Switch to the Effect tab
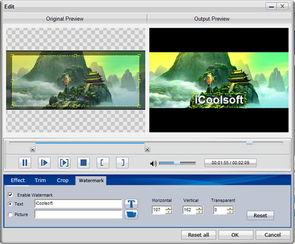Image resolution: width=295 pixels, height=244 pixels. (18, 180)
